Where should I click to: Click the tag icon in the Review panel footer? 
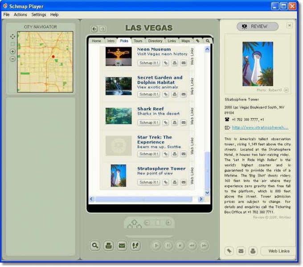point(229,251)
